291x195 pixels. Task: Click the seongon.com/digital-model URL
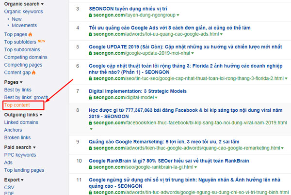[x=124, y=98]
